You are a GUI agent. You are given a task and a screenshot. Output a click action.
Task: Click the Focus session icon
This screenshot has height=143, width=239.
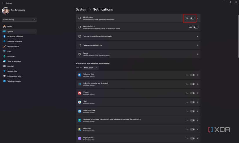pos(80,54)
